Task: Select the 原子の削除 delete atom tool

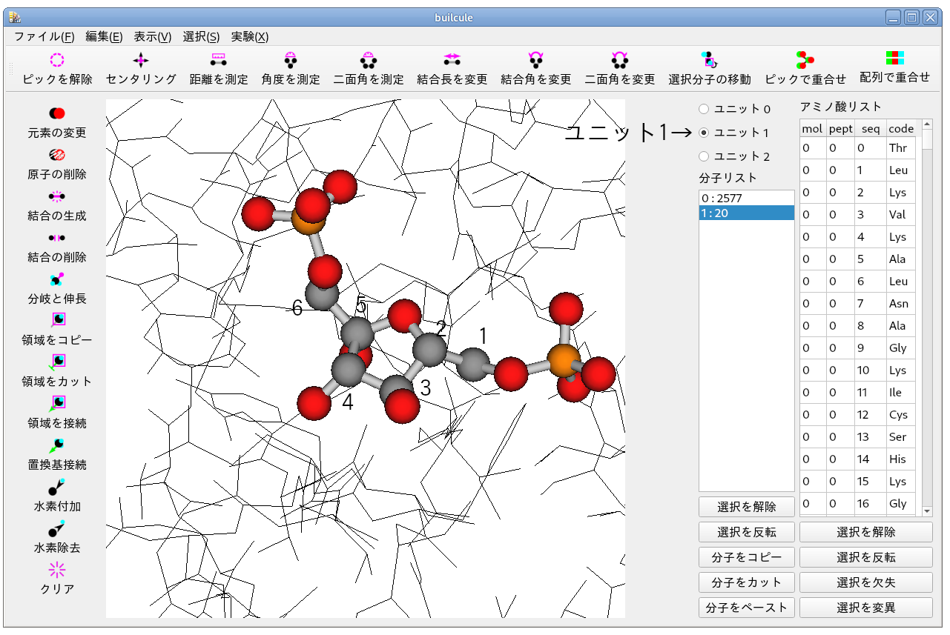Action: coord(57,155)
